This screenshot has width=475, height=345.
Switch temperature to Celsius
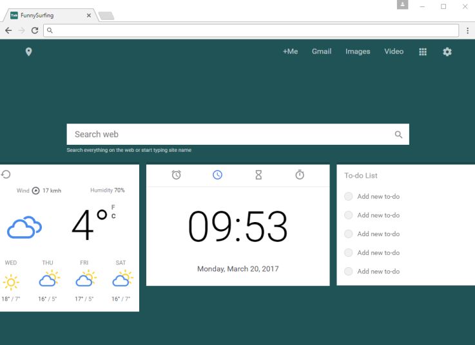pyautogui.click(x=113, y=216)
